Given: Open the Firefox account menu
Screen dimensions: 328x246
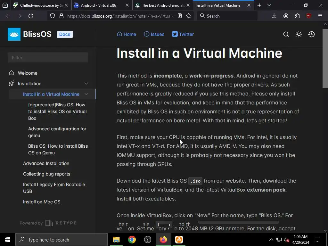Looking at the screenshot, I should click(x=286, y=16).
